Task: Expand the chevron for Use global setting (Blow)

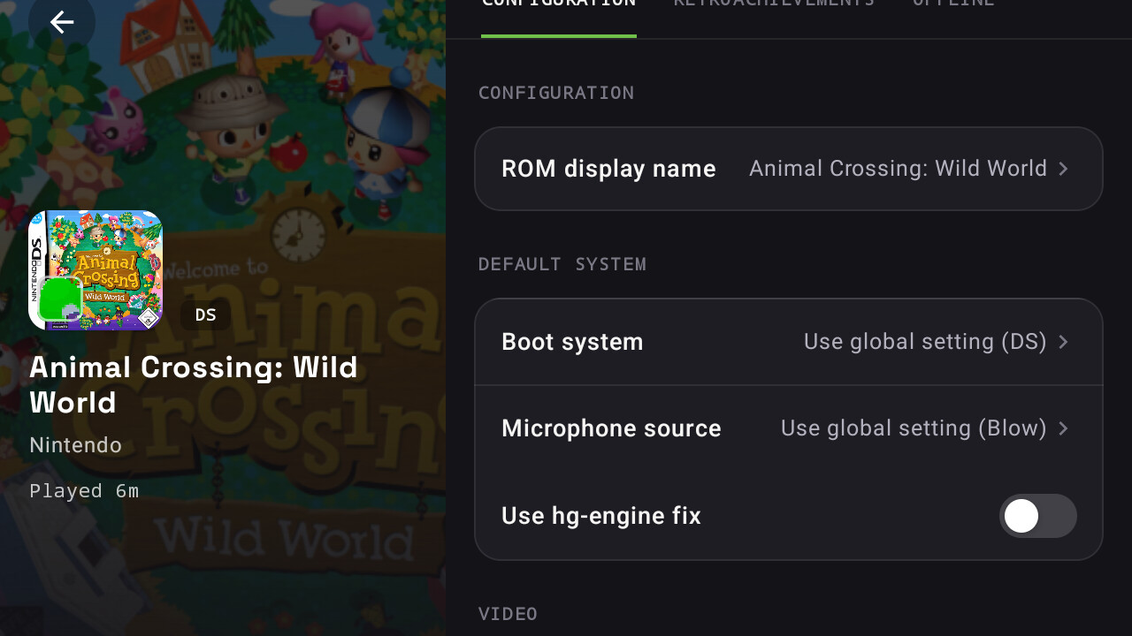Action: click(1064, 428)
